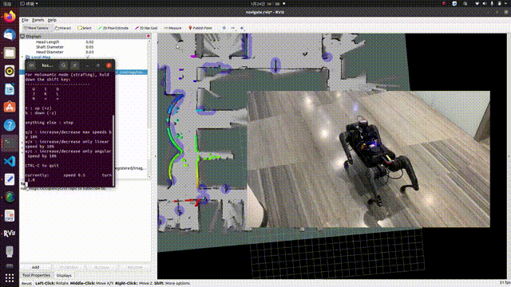The image size is (511, 287).
Task: Open Ubuntu Software from the dock
Action: (10, 107)
